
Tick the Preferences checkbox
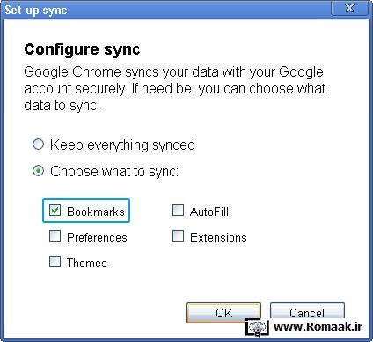[55, 236]
